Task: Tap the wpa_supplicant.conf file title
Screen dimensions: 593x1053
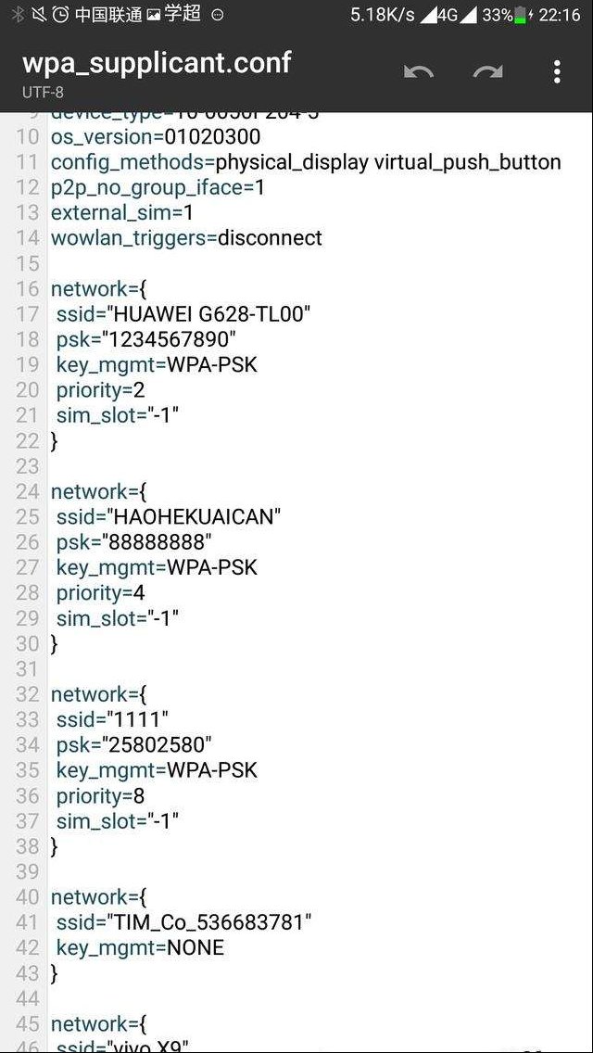Action: [x=157, y=62]
